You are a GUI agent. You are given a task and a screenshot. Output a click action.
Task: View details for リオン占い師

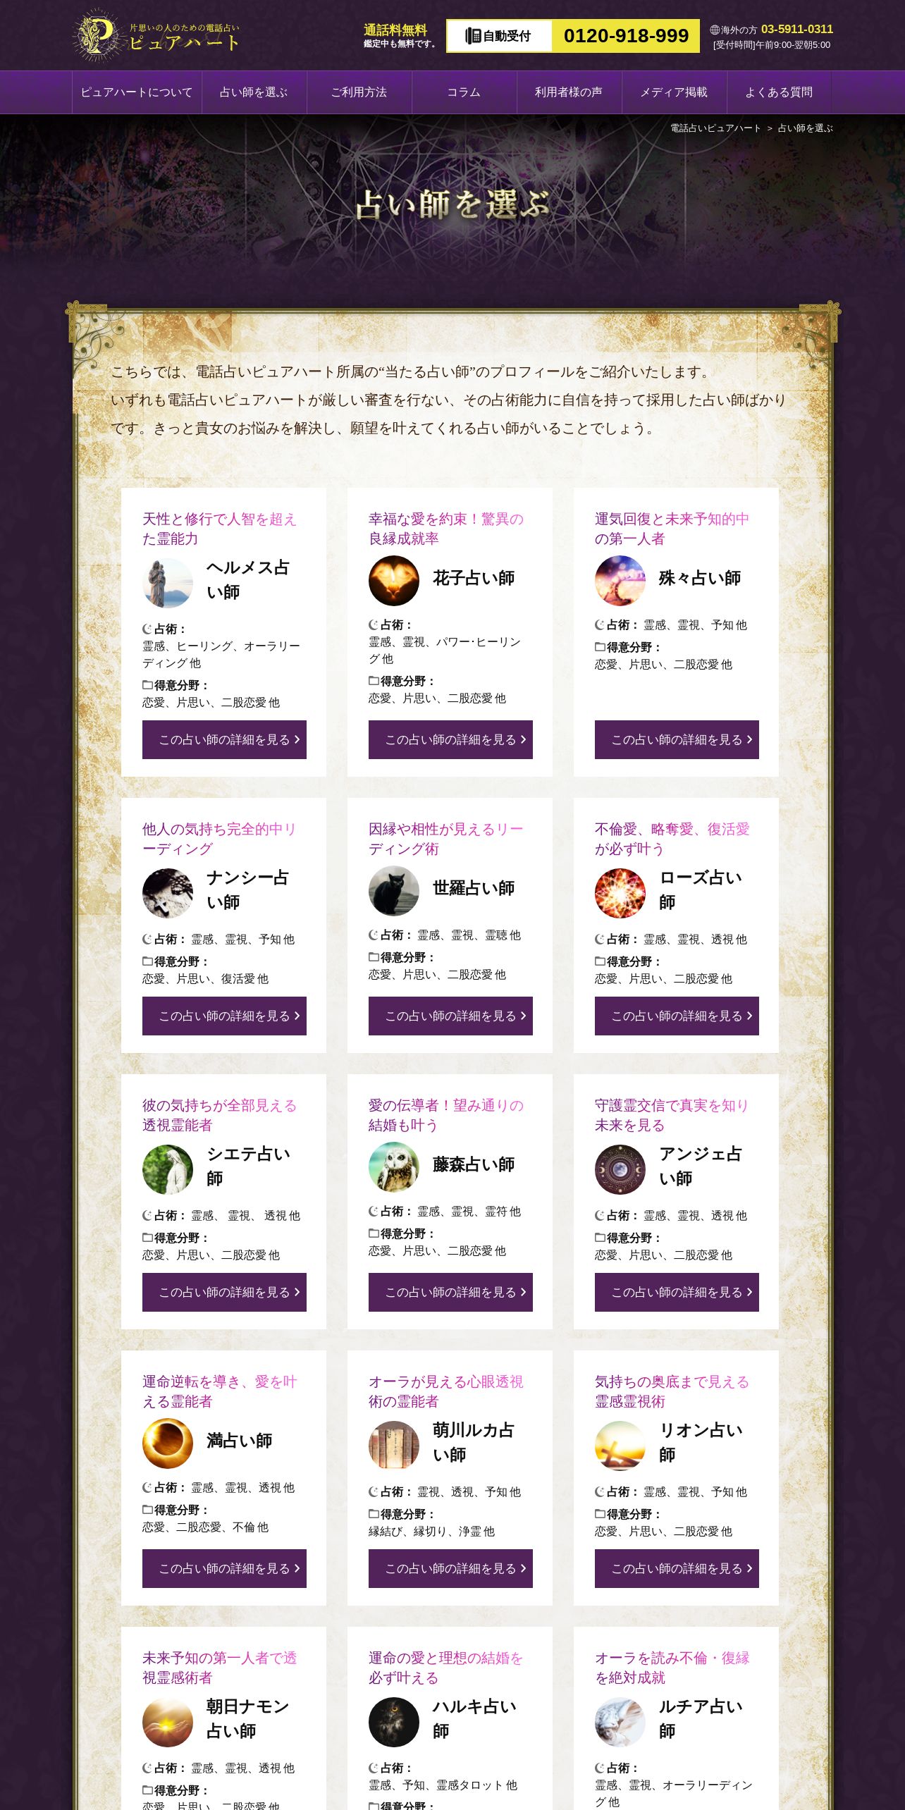point(677,1568)
